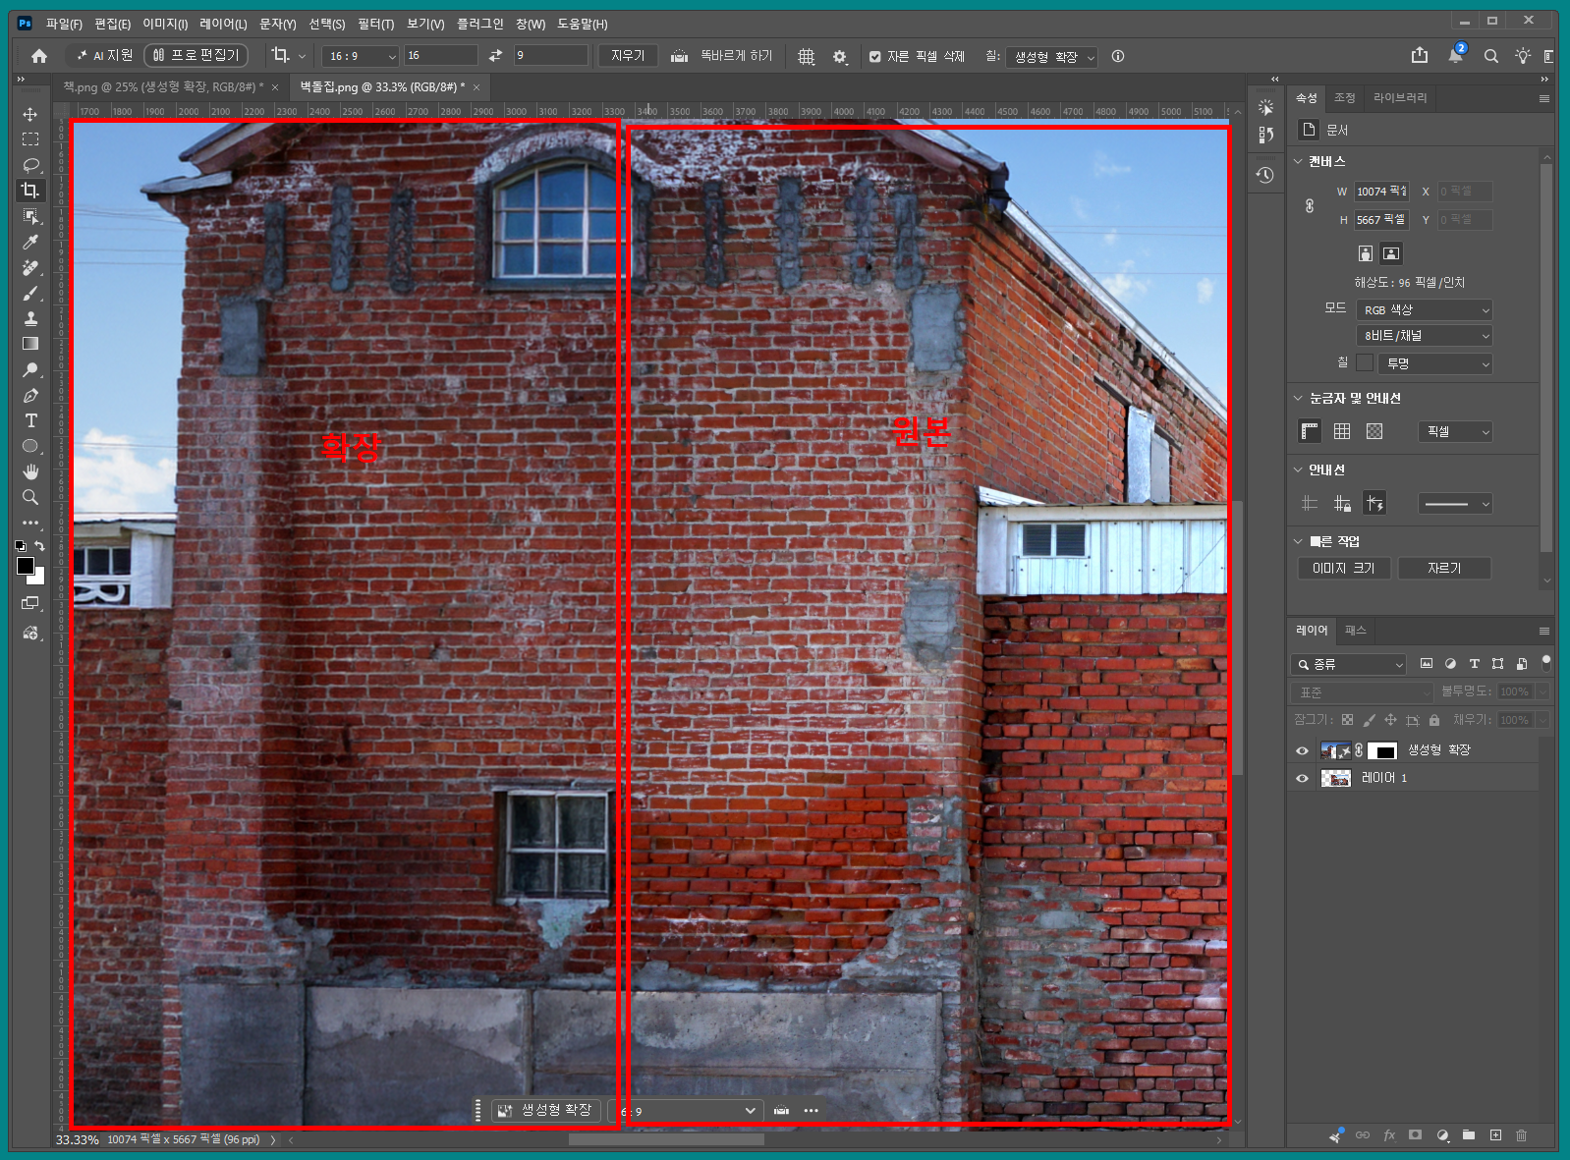
Task: Open the Search icon at top right
Action: point(1491,56)
